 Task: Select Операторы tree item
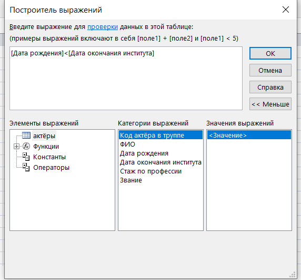(51, 168)
